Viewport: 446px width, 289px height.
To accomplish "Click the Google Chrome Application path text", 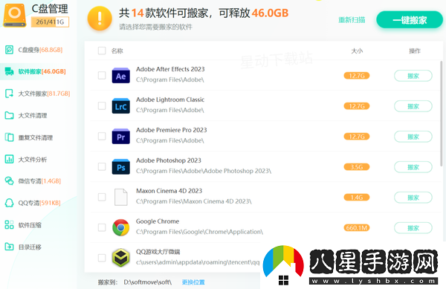I will [199, 232].
